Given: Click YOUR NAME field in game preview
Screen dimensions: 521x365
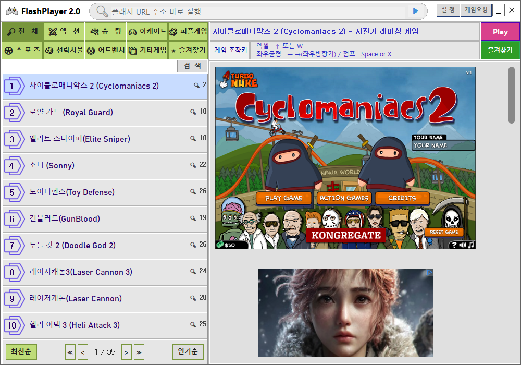Looking at the screenshot, I should tap(443, 145).
